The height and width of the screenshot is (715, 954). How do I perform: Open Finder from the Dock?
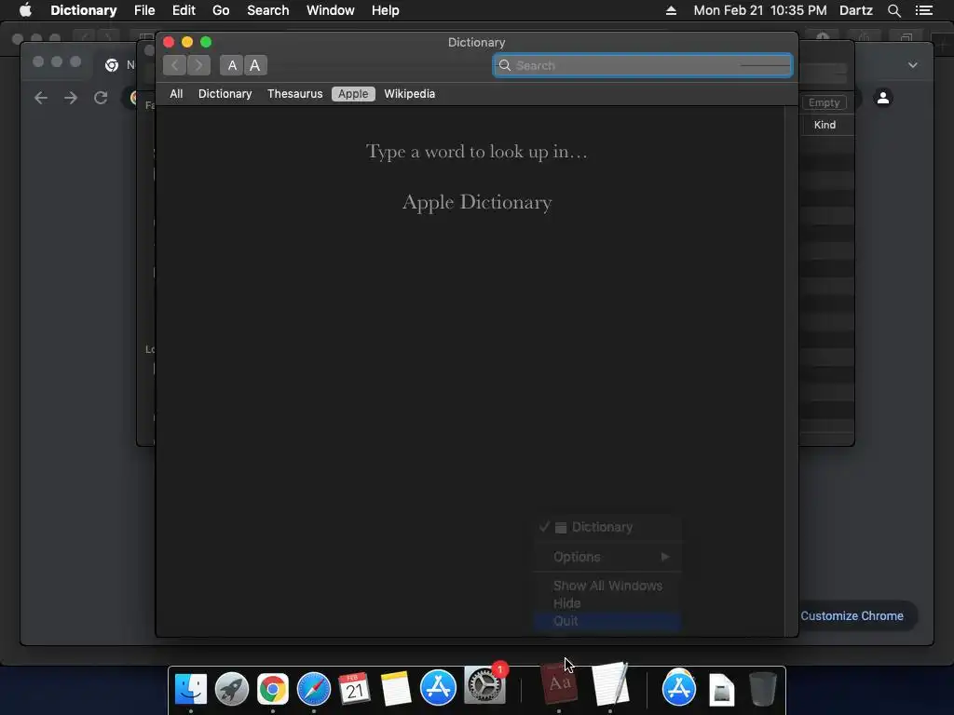click(190, 688)
